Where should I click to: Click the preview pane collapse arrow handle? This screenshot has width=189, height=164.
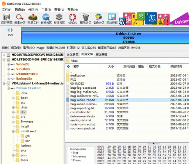tap(154, 144)
